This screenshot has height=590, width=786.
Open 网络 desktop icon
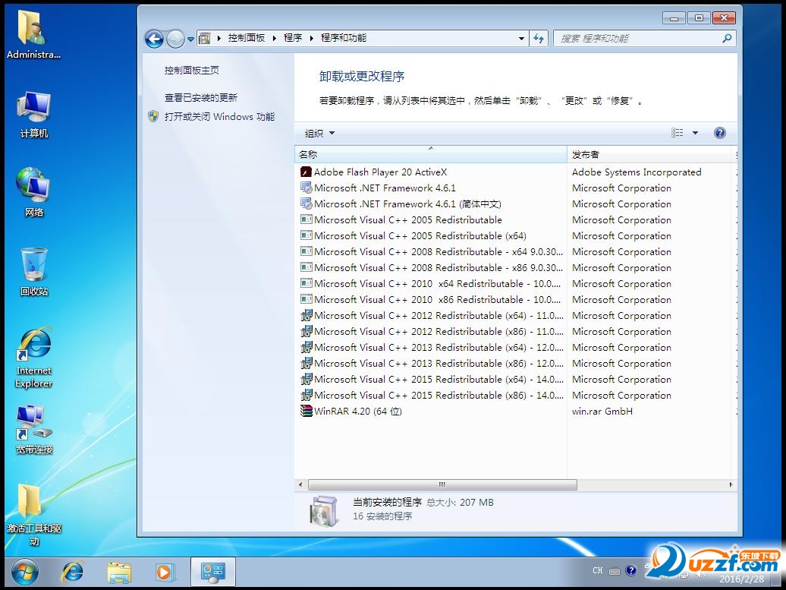coord(33,192)
